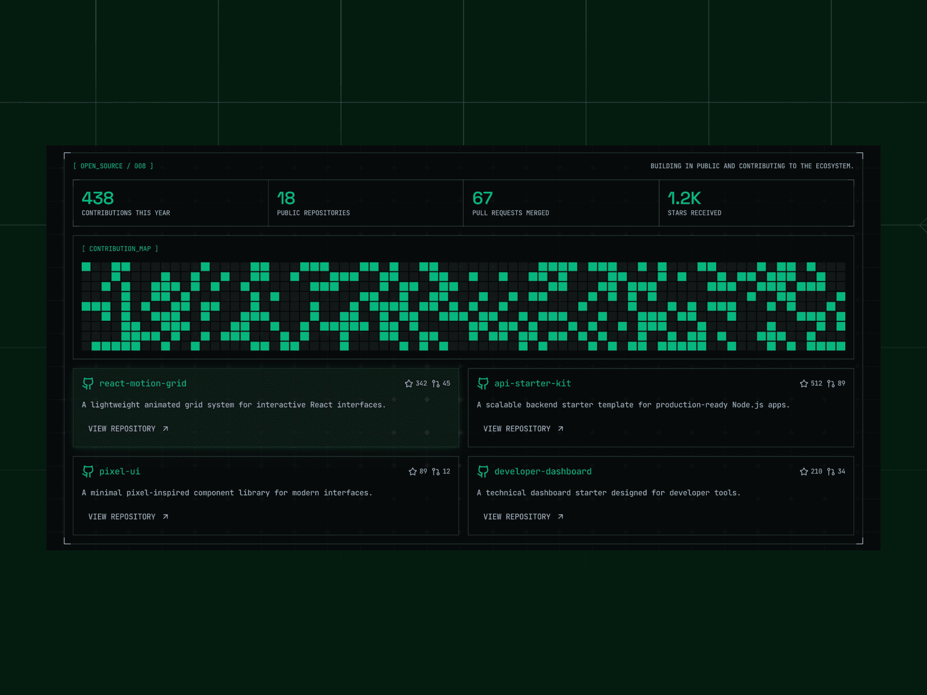Click the GitHub icon beside pixel-ui
Image resolution: width=927 pixels, height=695 pixels.
[x=88, y=471]
